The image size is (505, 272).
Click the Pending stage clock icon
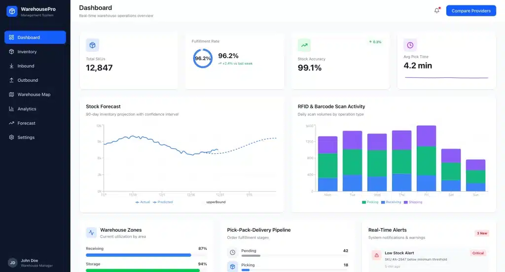pyautogui.click(x=233, y=252)
